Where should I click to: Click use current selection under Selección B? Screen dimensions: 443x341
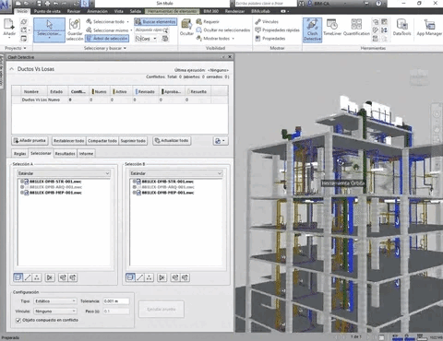point(175,277)
